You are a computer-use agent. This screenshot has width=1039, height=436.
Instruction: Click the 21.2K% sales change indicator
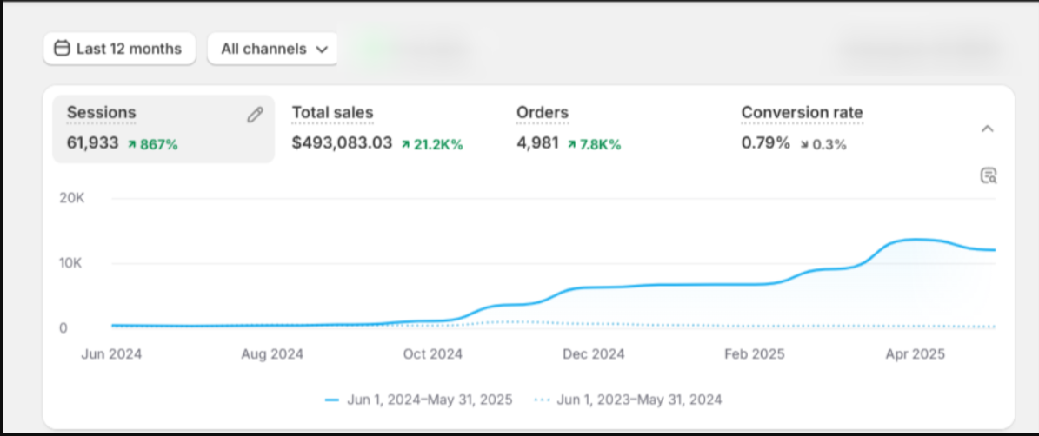pos(432,144)
